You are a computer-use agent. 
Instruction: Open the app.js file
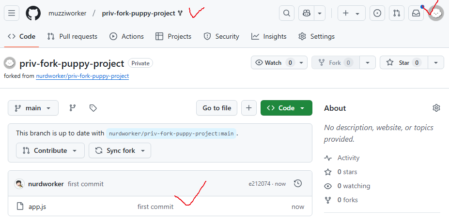pos(37,207)
